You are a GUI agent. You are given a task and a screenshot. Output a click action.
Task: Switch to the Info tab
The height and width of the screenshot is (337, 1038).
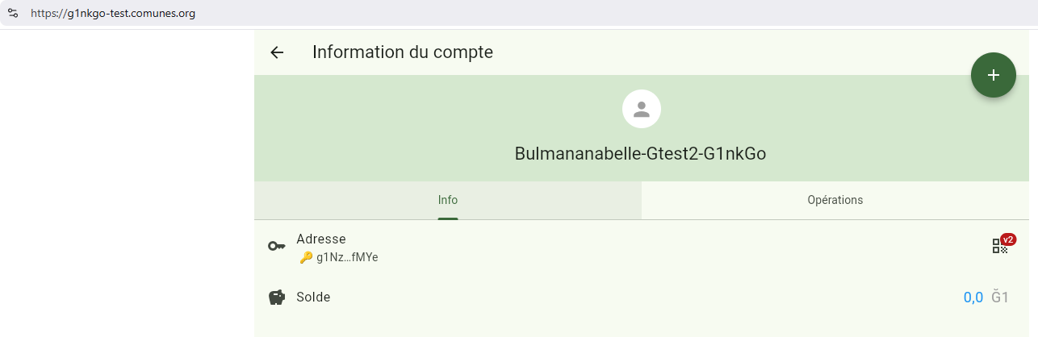(448, 200)
